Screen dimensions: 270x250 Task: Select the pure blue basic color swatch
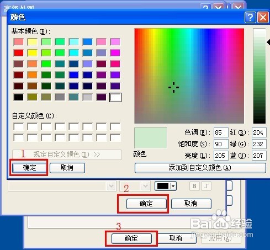(x=74, y=75)
